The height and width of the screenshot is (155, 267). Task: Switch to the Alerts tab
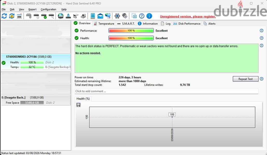(x=210, y=24)
